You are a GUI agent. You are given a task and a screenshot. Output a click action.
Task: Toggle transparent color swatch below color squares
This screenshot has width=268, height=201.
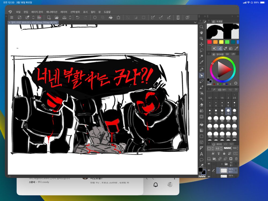point(202,176)
